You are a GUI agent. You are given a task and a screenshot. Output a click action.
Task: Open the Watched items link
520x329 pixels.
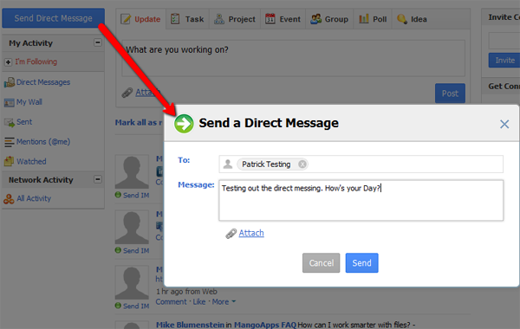click(x=31, y=162)
